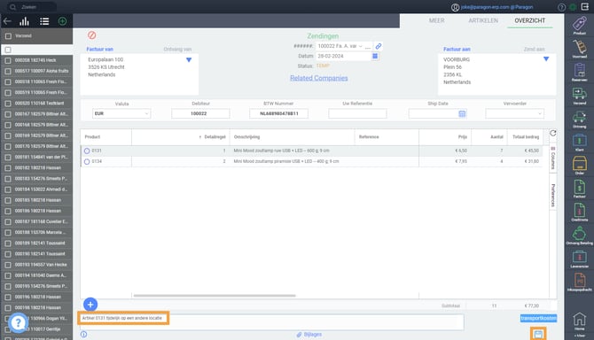Click the transportkosten button

(x=538, y=318)
